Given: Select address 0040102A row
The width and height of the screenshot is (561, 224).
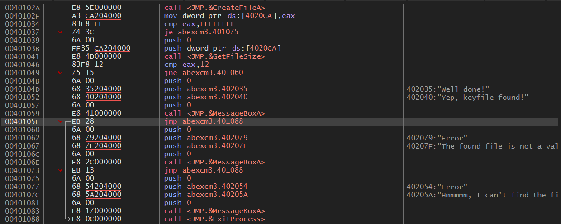Looking at the screenshot, I should point(280,8).
